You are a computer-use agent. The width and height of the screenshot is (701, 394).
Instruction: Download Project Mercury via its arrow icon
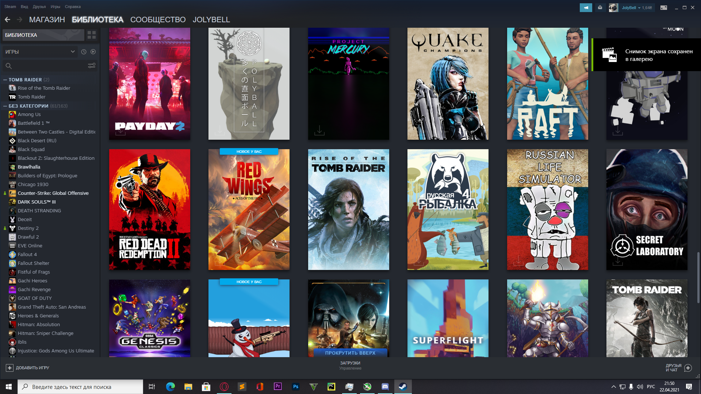click(319, 131)
